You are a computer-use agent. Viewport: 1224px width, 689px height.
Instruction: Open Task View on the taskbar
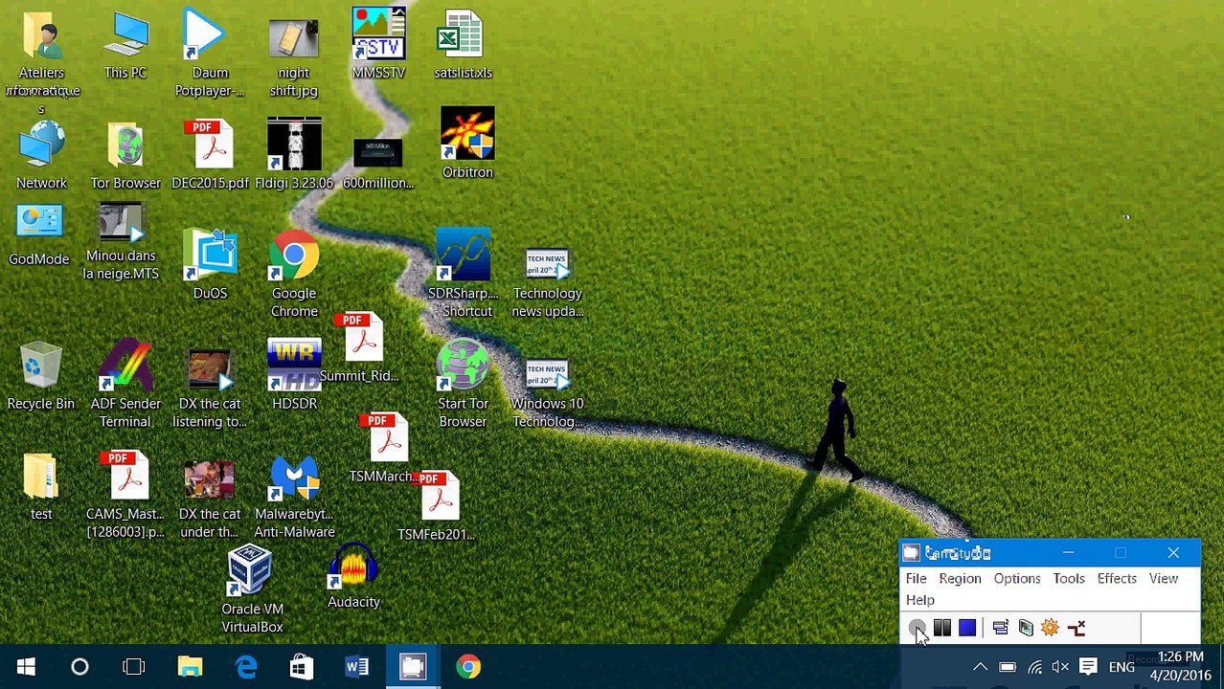(134, 667)
